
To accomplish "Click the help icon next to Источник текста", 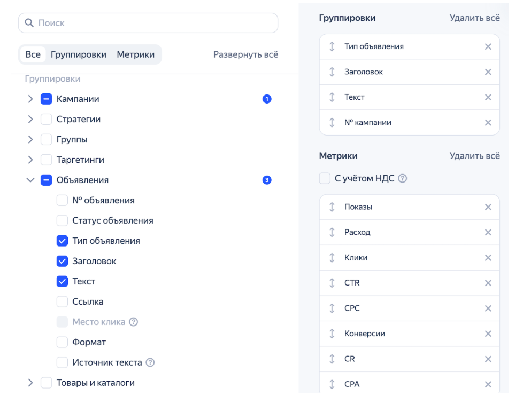I will [150, 362].
